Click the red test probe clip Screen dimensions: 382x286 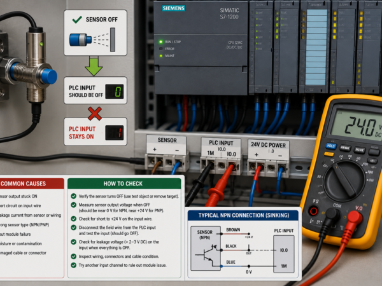point(218,186)
